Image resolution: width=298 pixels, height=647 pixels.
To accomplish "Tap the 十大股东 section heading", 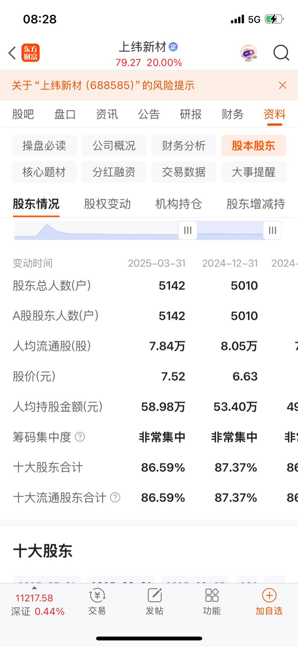I will [x=43, y=551].
